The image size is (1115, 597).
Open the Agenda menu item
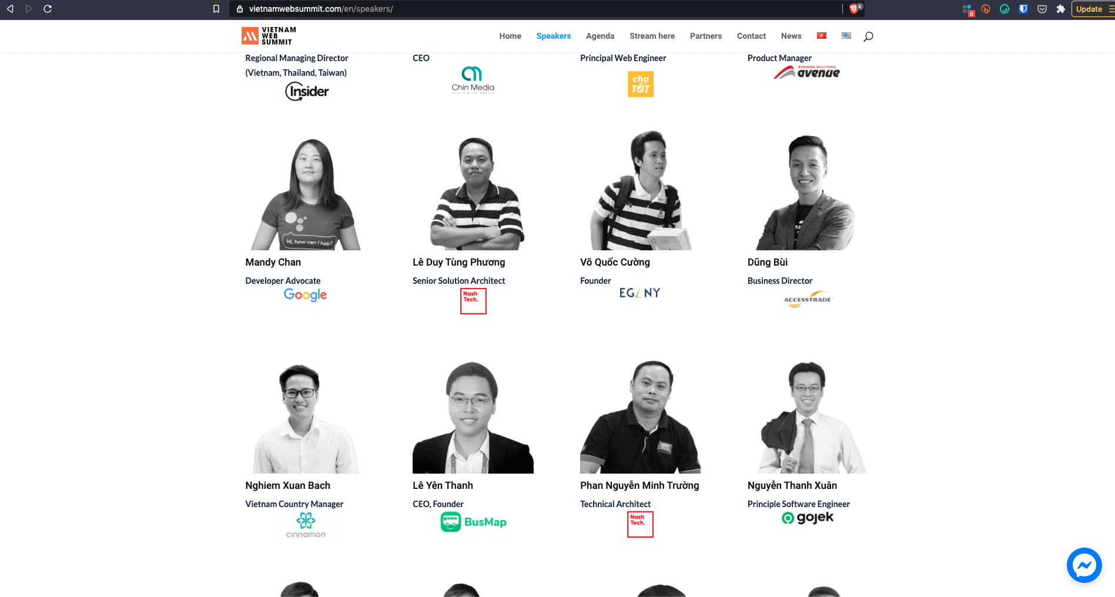click(x=600, y=36)
